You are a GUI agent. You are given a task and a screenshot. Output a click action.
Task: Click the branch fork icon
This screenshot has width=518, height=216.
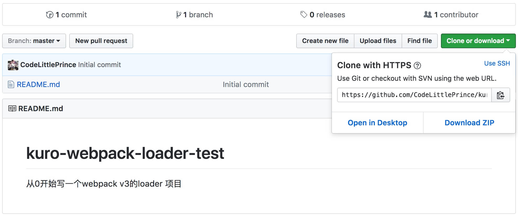pyautogui.click(x=179, y=15)
